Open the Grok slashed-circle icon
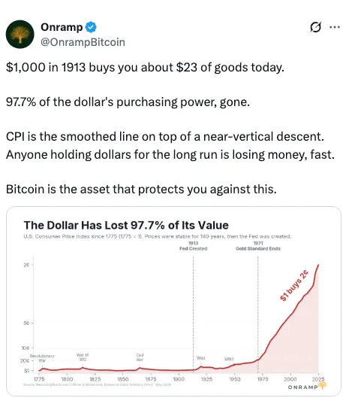Image resolution: width=343 pixels, height=404 pixels. (x=316, y=27)
